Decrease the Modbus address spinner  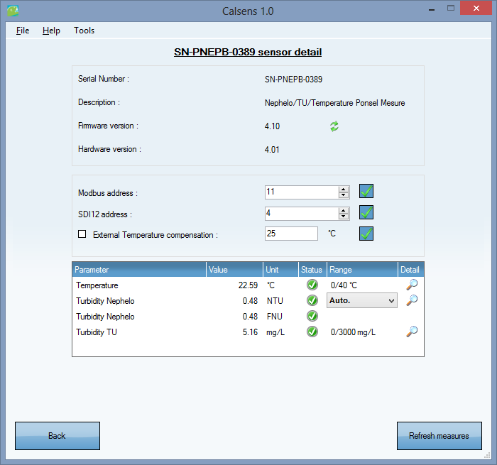pyautogui.click(x=343, y=195)
